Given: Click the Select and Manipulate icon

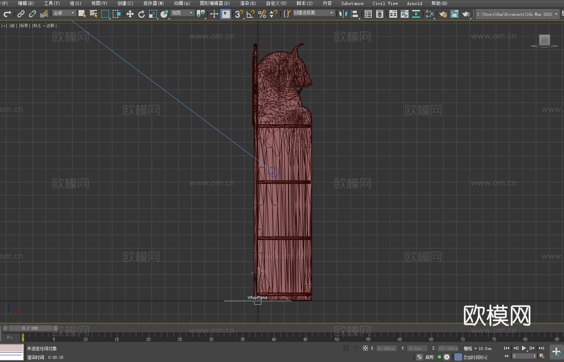Looking at the screenshot, I should 214,14.
